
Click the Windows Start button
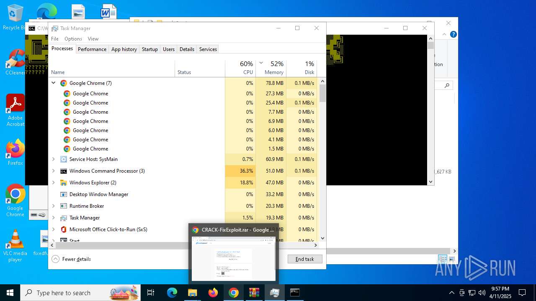point(10,293)
